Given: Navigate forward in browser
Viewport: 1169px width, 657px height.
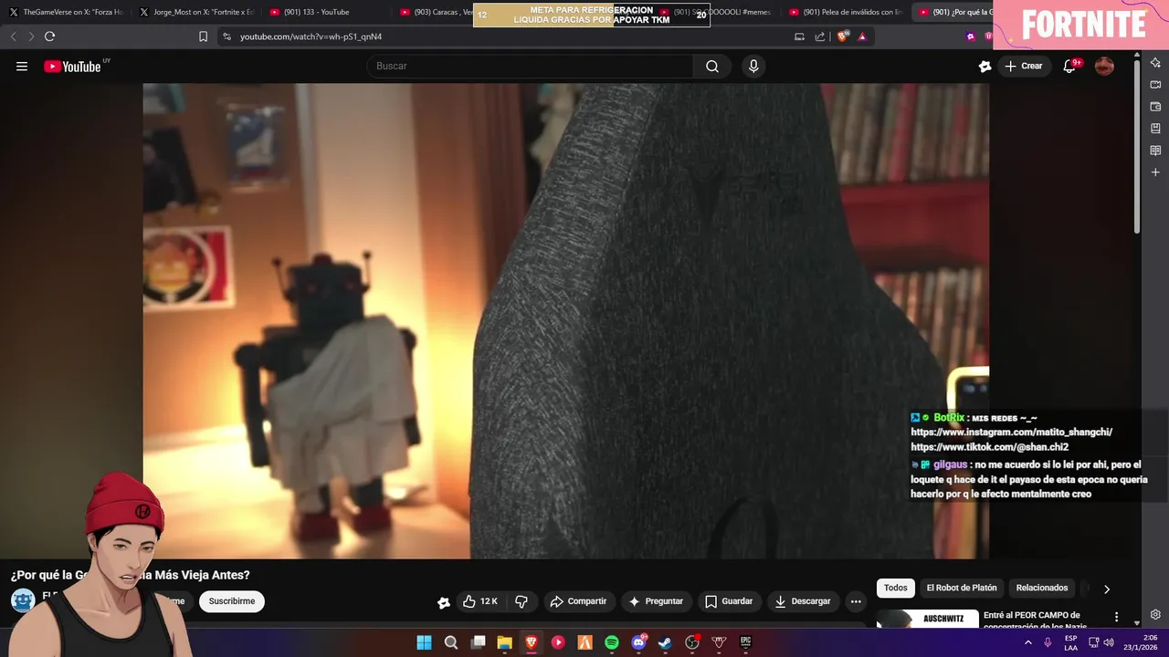Looking at the screenshot, I should pos(30,36).
